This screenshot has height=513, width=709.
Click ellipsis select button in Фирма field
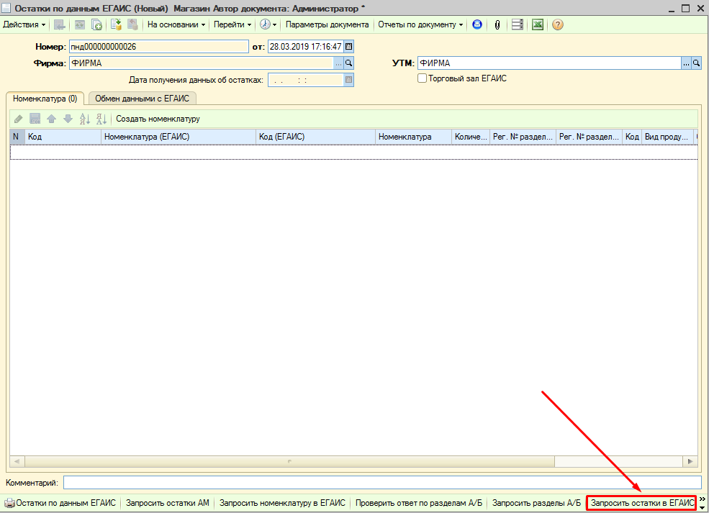(338, 63)
